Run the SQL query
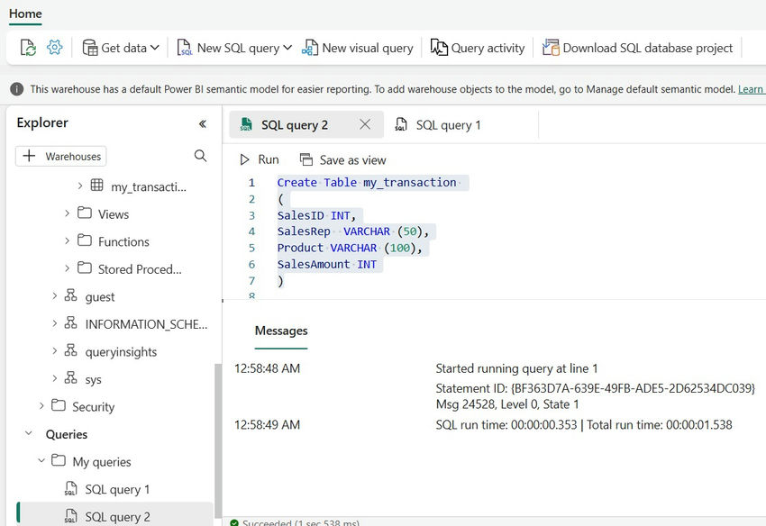This screenshot has height=526, width=766. coord(259,159)
